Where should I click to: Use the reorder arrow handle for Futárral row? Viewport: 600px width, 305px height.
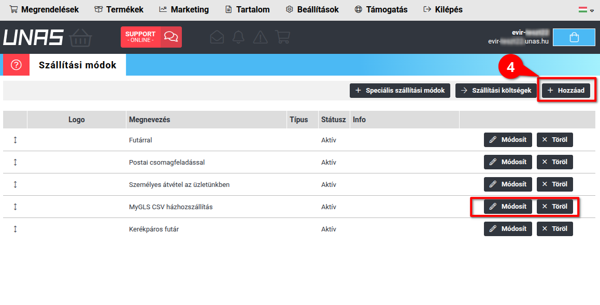[16, 140]
